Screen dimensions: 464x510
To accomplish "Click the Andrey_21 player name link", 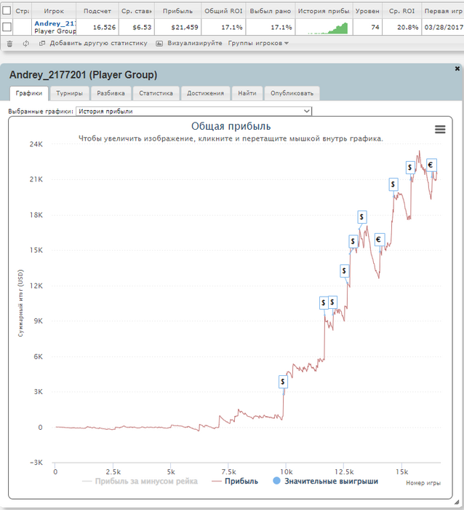I will 55,23.
